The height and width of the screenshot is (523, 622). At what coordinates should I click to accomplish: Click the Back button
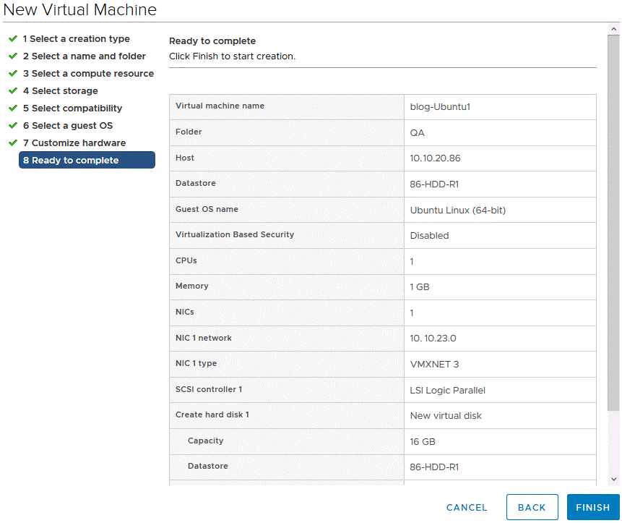(532, 507)
